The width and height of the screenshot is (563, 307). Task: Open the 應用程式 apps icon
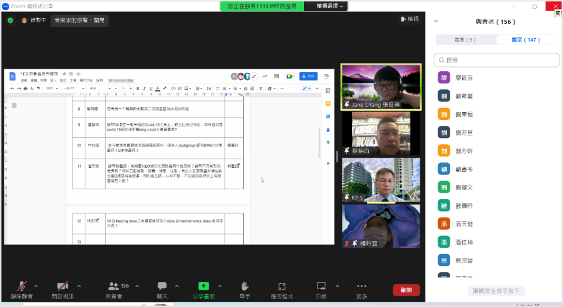coord(282,290)
